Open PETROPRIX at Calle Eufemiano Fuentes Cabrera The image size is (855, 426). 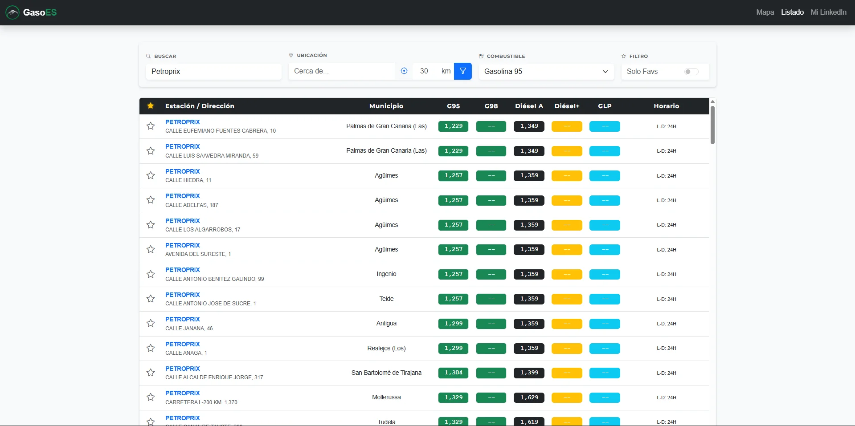(183, 122)
